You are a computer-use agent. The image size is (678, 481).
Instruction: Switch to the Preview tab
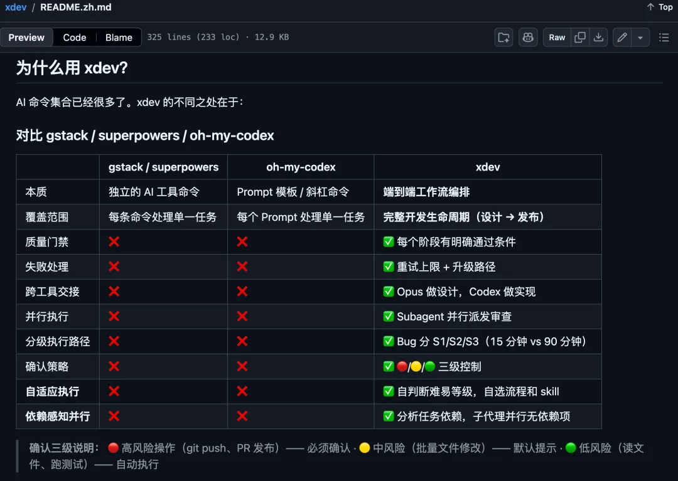(x=26, y=38)
